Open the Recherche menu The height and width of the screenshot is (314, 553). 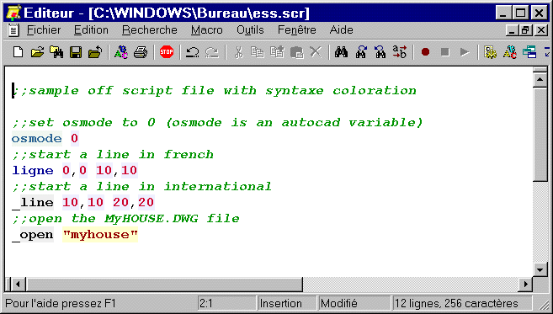pos(150,30)
